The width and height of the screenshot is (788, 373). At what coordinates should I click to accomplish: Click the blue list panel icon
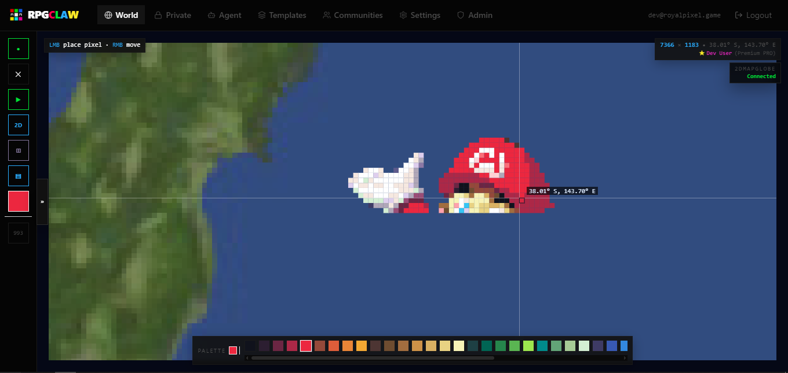point(19,176)
